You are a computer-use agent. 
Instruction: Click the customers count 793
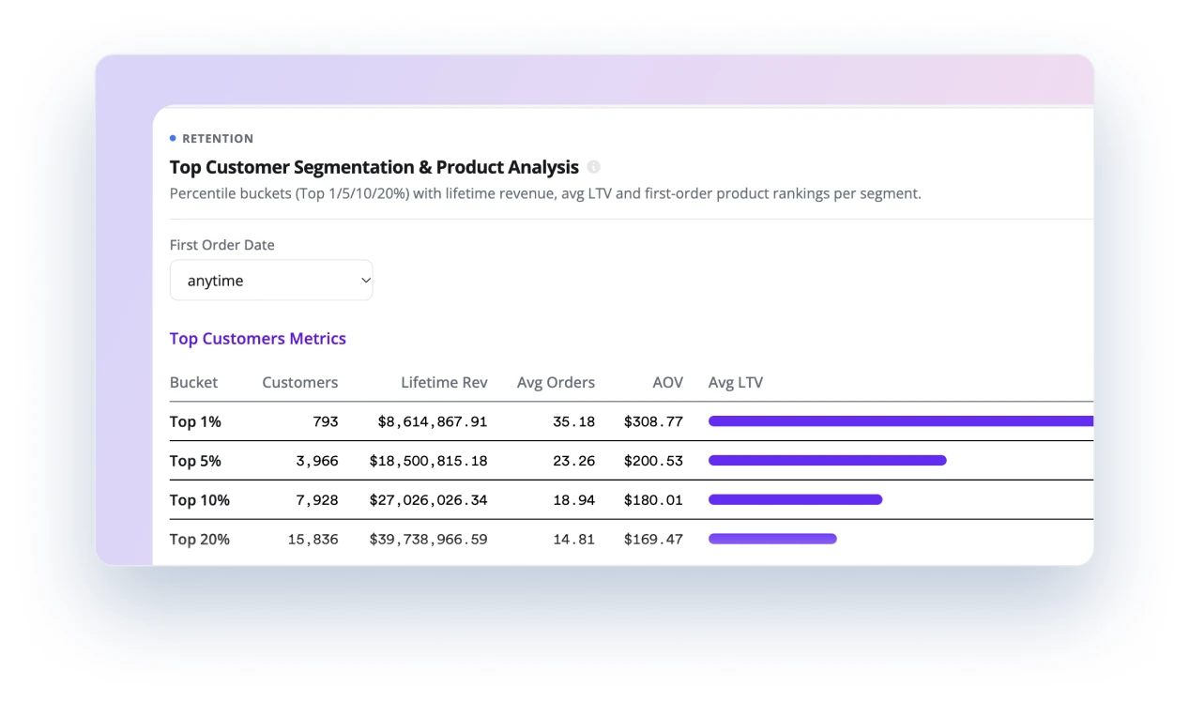coord(326,422)
